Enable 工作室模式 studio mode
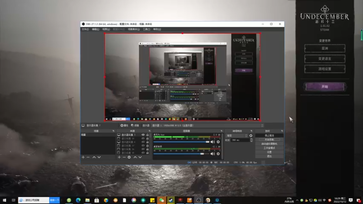 269,148
